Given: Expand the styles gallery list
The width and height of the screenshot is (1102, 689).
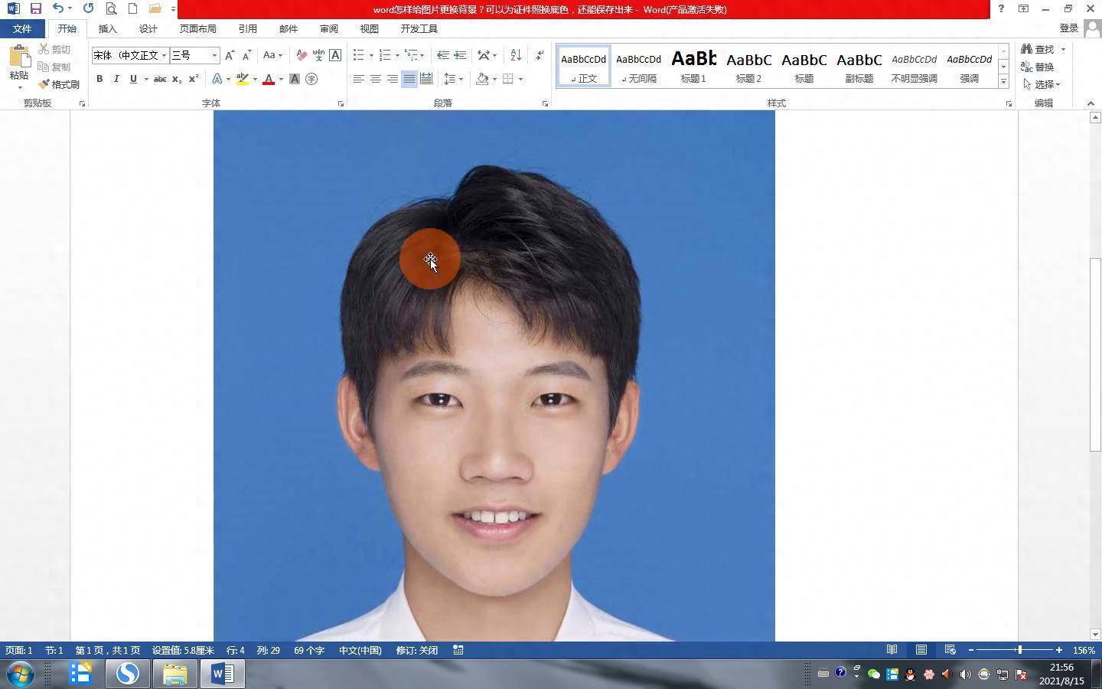Looking at the screenshot, I should coord(1003,82).
